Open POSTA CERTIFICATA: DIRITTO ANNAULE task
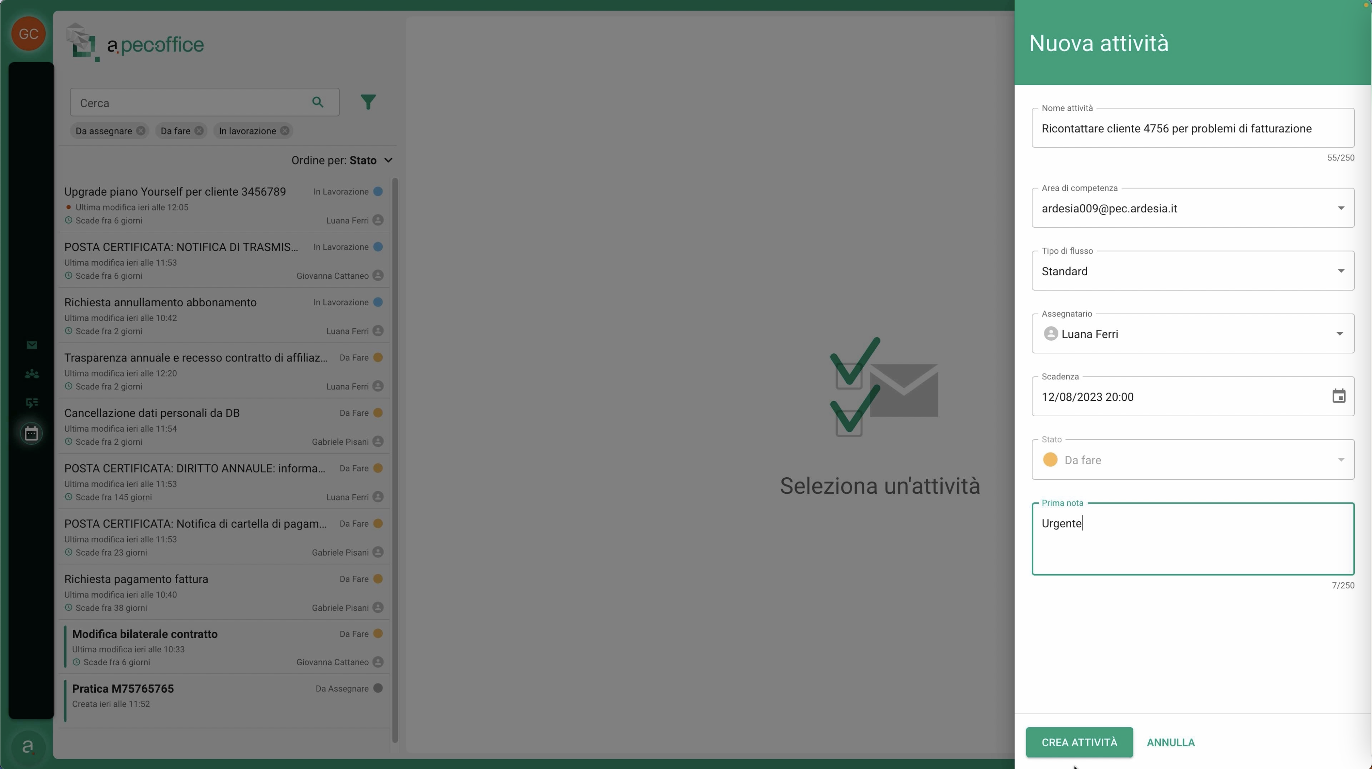The width and height of the screenshot is (1372, 769). coord(224,482)
